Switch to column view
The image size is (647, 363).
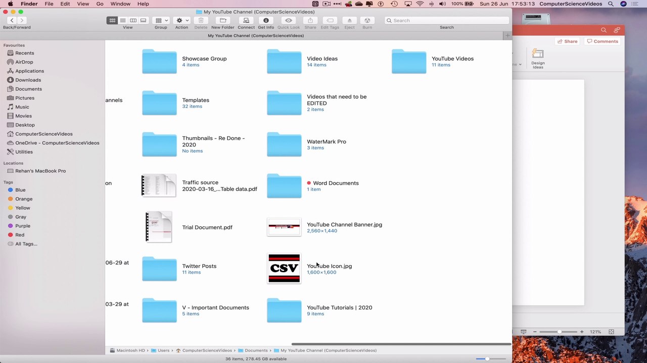point(133,20)
